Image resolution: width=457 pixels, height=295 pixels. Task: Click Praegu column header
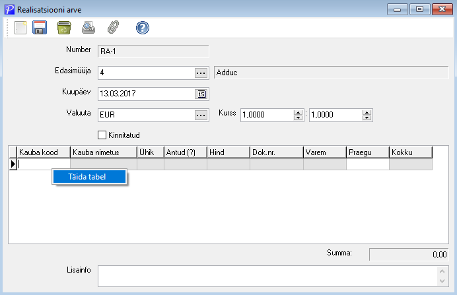point(368,152)
